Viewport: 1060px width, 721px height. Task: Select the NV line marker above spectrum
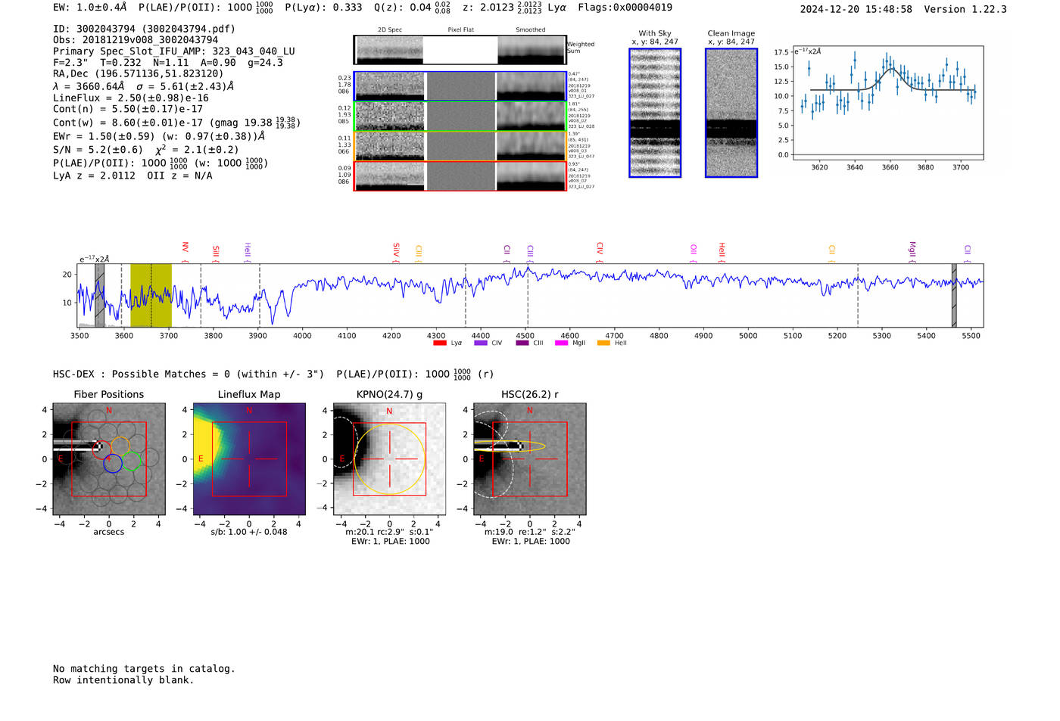tap(185, 252)
